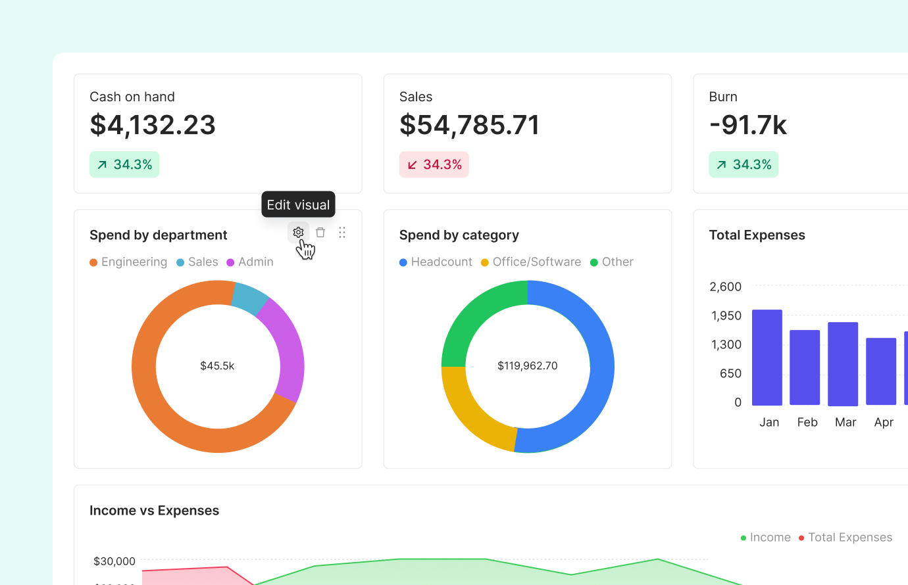Toggle the Office/Software category legend
Viewport: 908px width, 585px height.
[x=530, y=262]
